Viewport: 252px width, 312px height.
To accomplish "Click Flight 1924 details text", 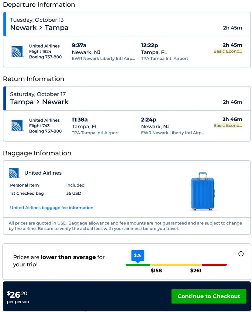I will [40, 51].
